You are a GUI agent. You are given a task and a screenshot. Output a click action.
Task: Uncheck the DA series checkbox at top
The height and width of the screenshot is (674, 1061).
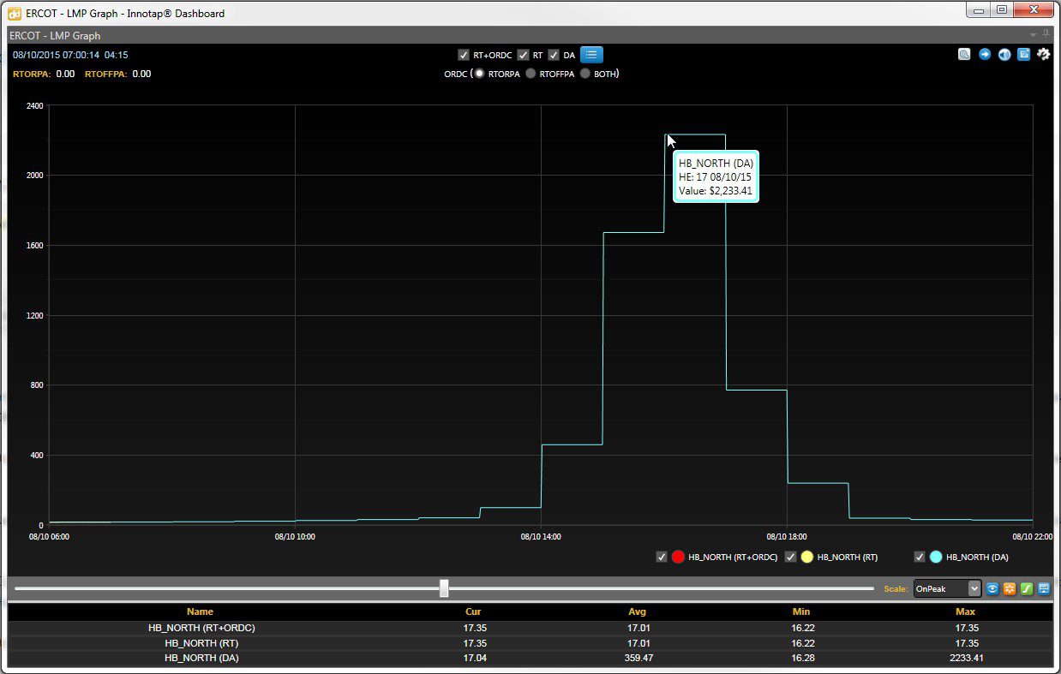554,55
